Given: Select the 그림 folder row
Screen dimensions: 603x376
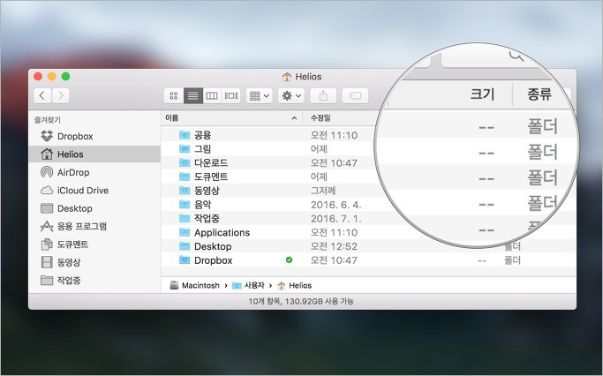Looking at the screenshot, I should tap(368, 149).
